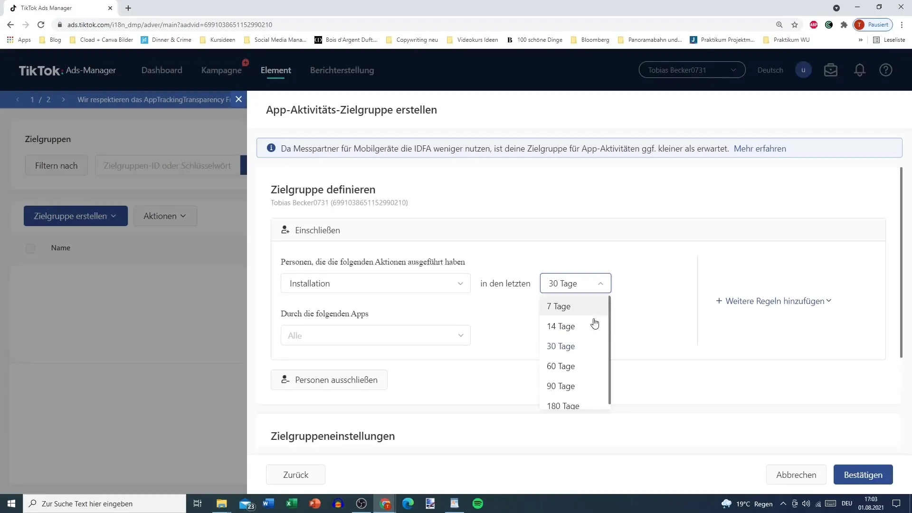Click the dropdown list scrollbar
Viewport: 912px width, 513px height.
coord(609,350)
